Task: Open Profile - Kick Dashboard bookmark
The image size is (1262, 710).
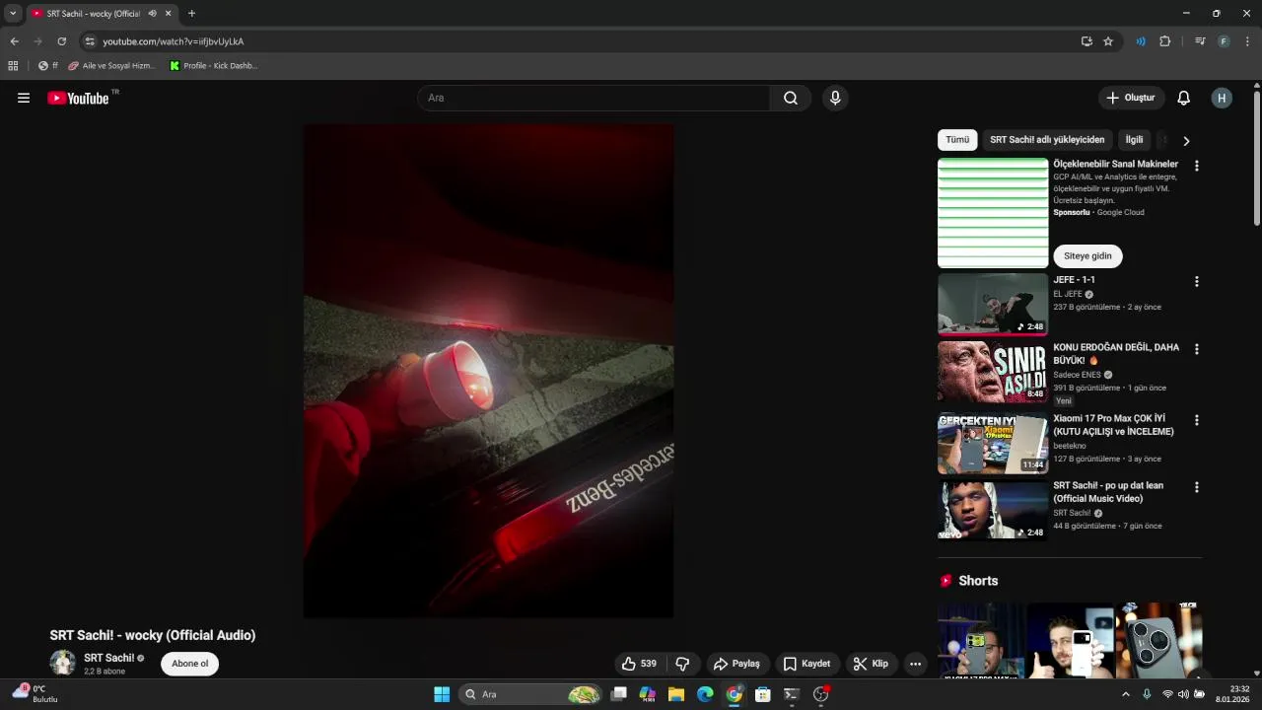Action: tap(214, 66)
